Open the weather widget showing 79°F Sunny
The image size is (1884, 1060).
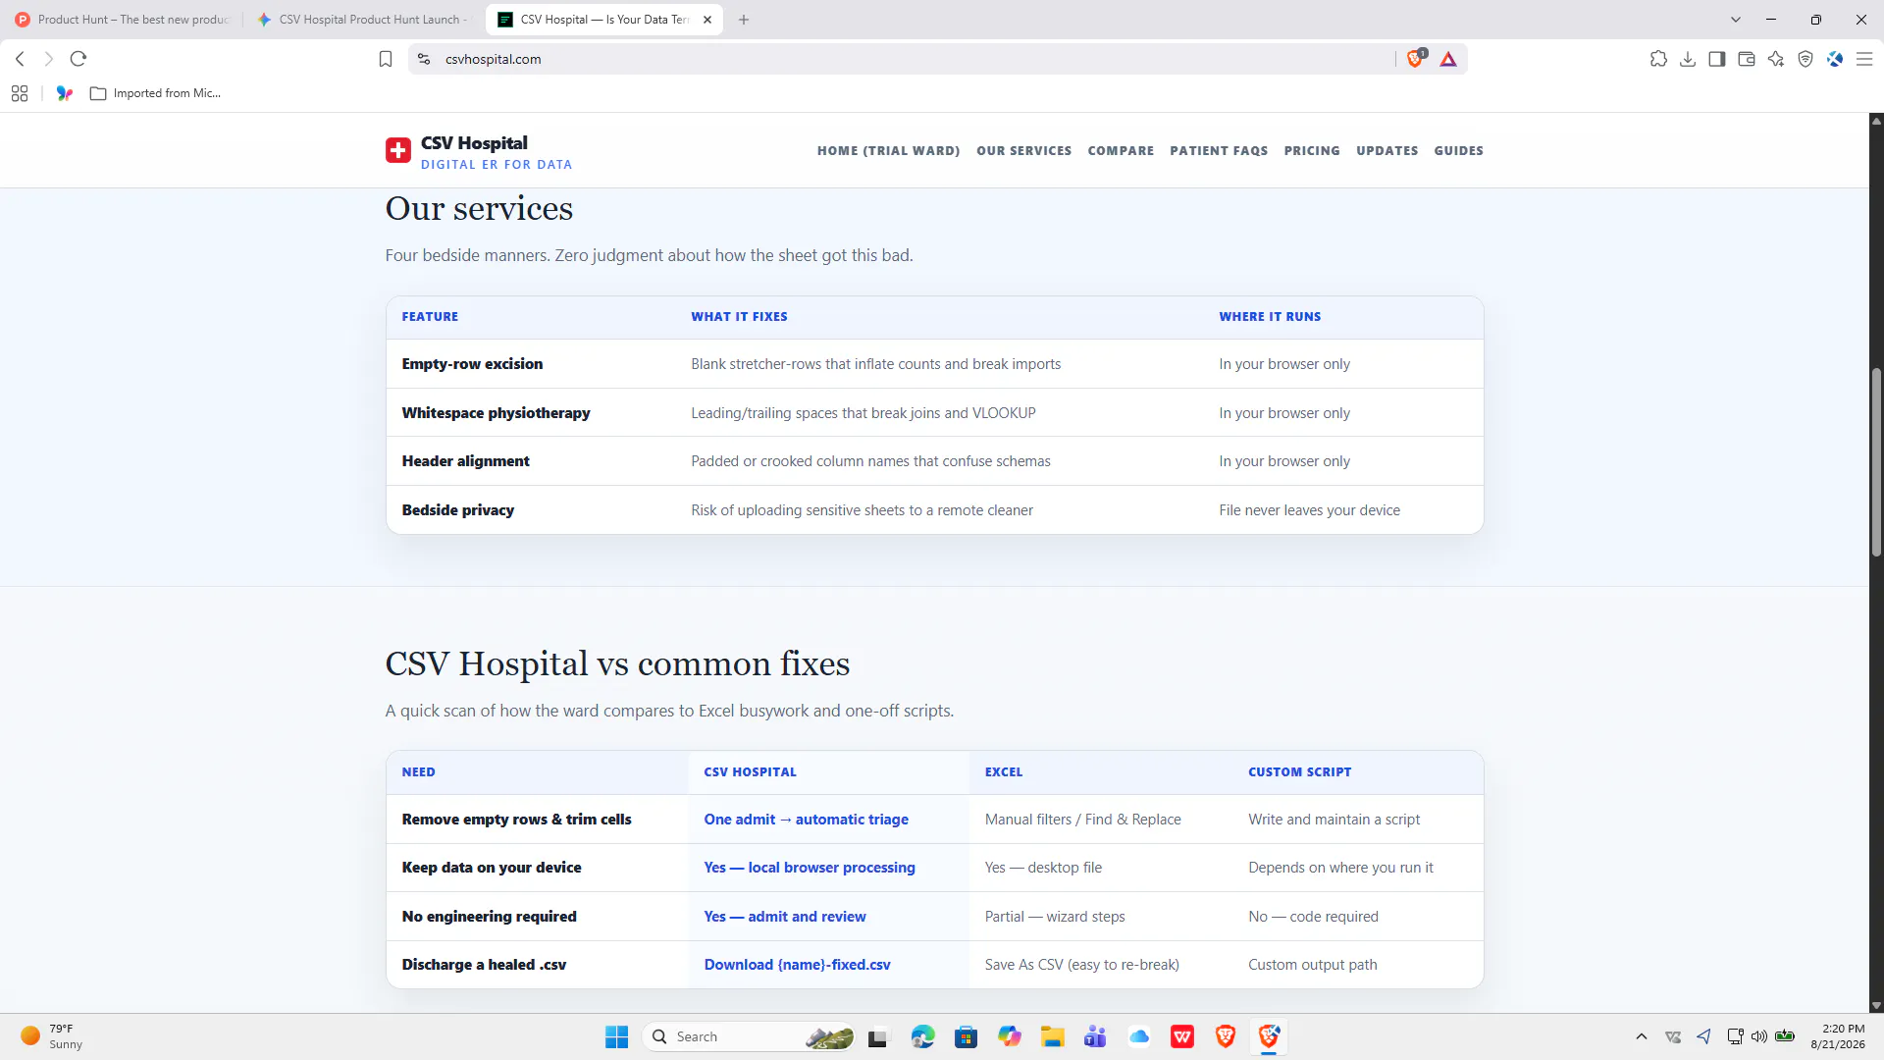pos(52,1036)
